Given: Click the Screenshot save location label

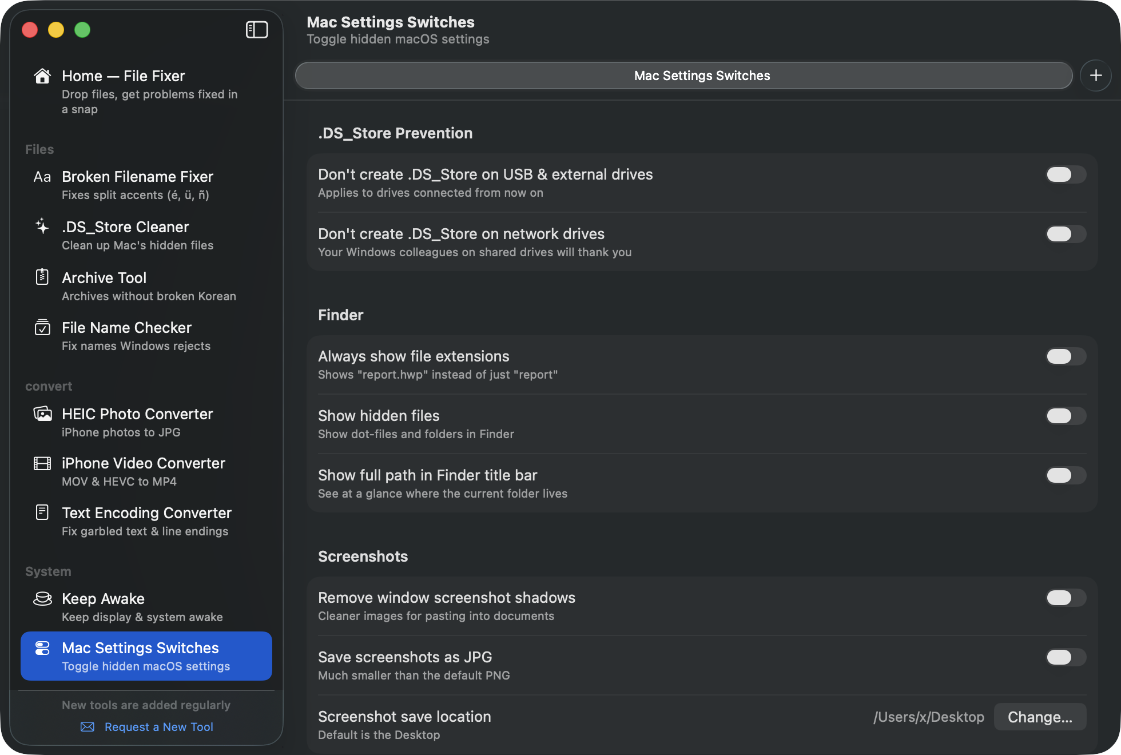Looking at the screenshot, I should tap(404, 717).
